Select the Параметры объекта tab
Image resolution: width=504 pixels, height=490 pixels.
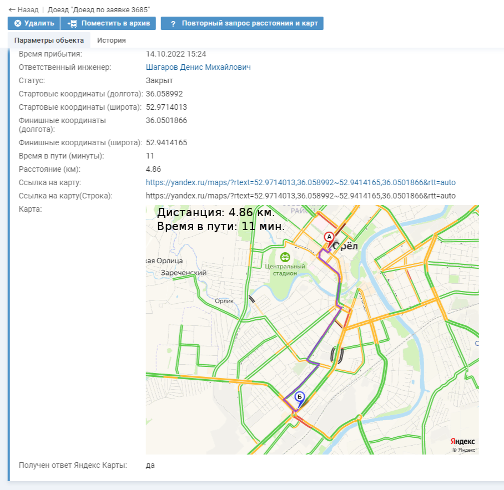coord(49,40)
